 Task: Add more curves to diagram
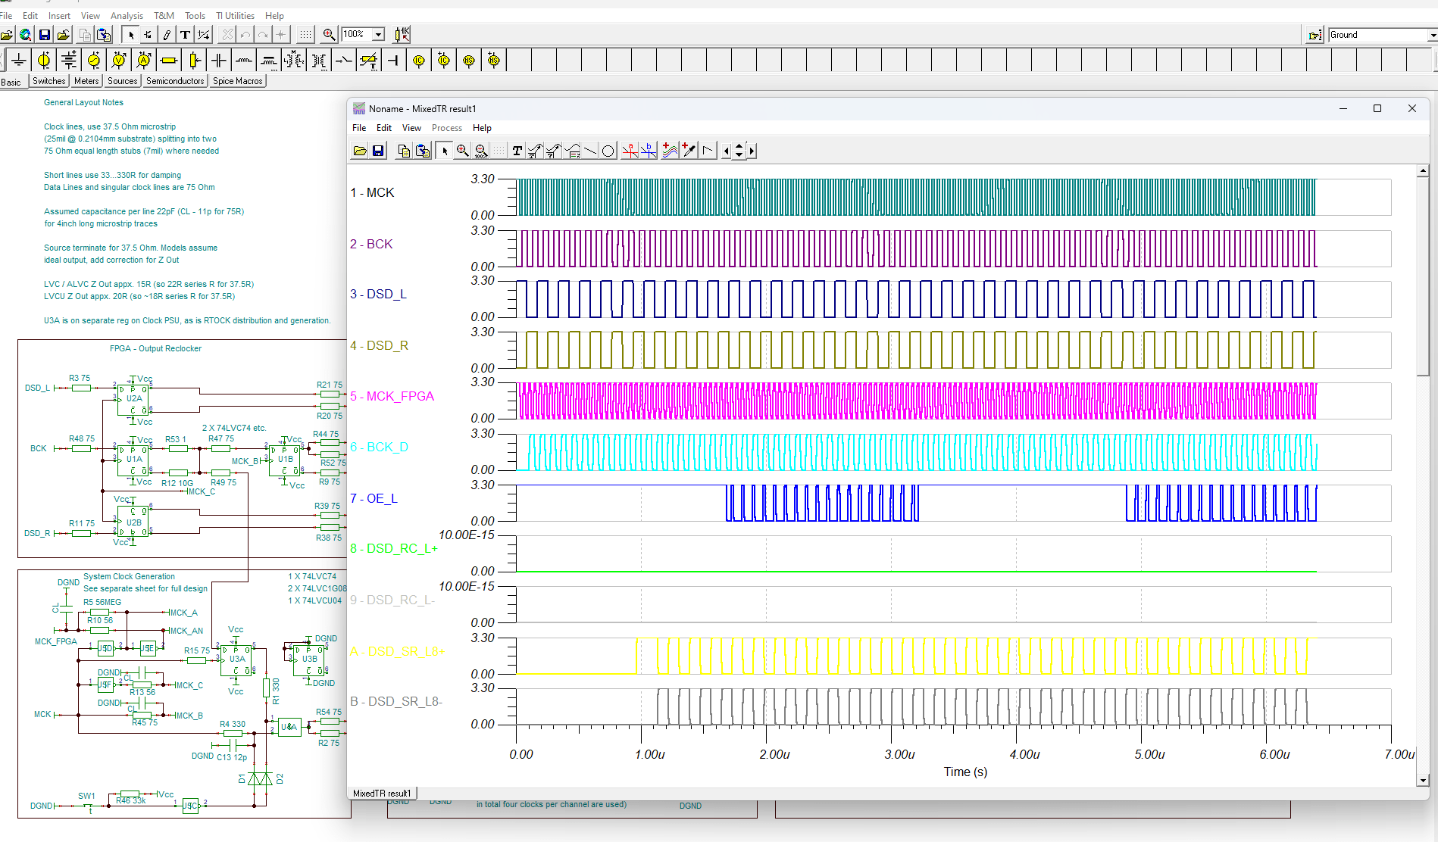pyautogui.click(x=670, y=151)
